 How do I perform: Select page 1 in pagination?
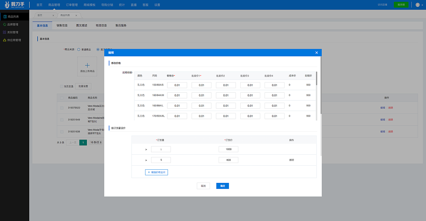coord(83,142)
